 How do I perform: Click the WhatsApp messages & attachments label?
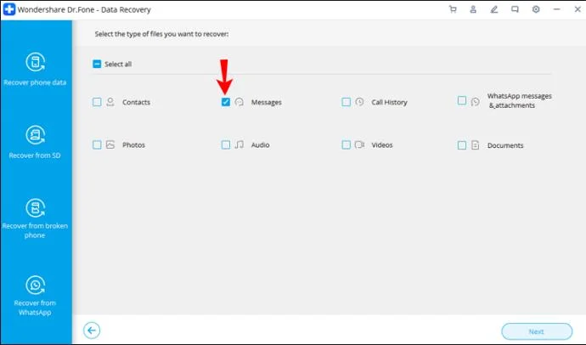(x=519, y=100)
